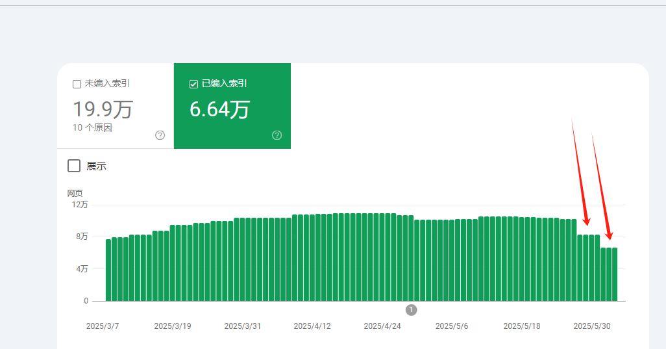Click the 网页 axis title
The height and width of the screenshot is (349, 666).
75,194
